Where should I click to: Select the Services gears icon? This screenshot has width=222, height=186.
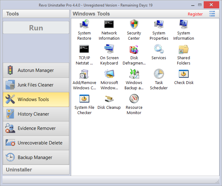(159, 49)
